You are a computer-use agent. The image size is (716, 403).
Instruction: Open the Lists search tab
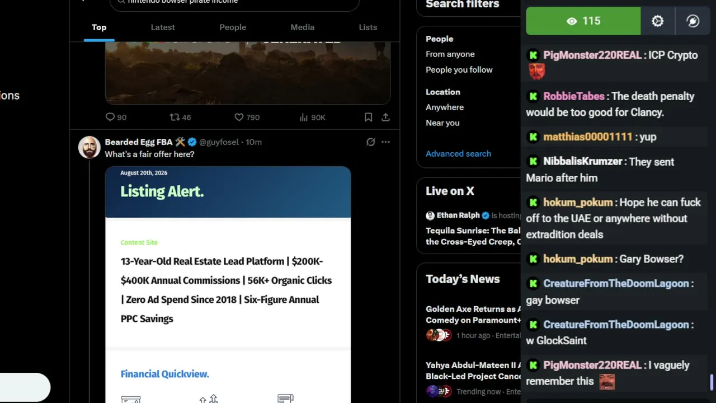point(368,27)
